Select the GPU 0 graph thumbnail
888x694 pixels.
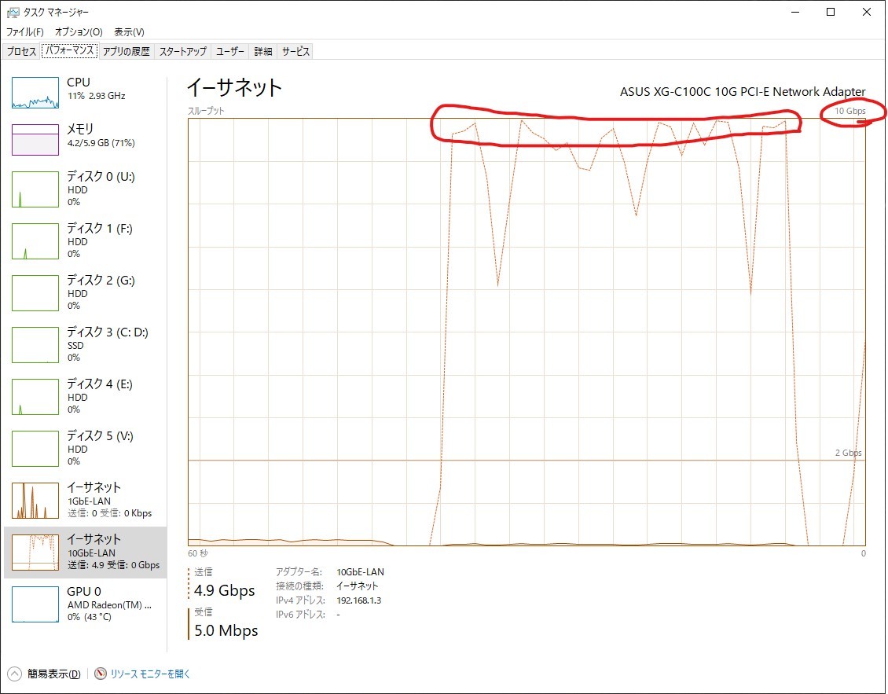pos(35,604)
